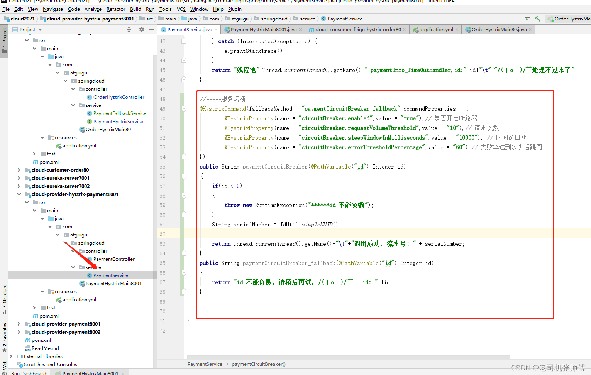Switch to PaymentHystrixMain8001.java tab
The width and height of the screenshot is (591, 375).
pyautogui.click(x=264, y=30)
